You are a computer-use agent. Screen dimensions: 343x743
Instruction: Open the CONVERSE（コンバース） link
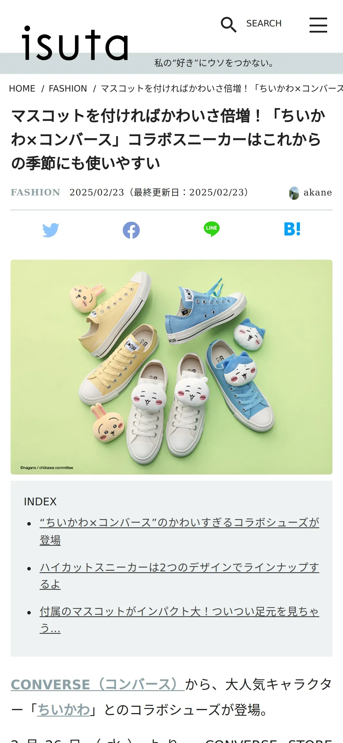click(98, 684)
